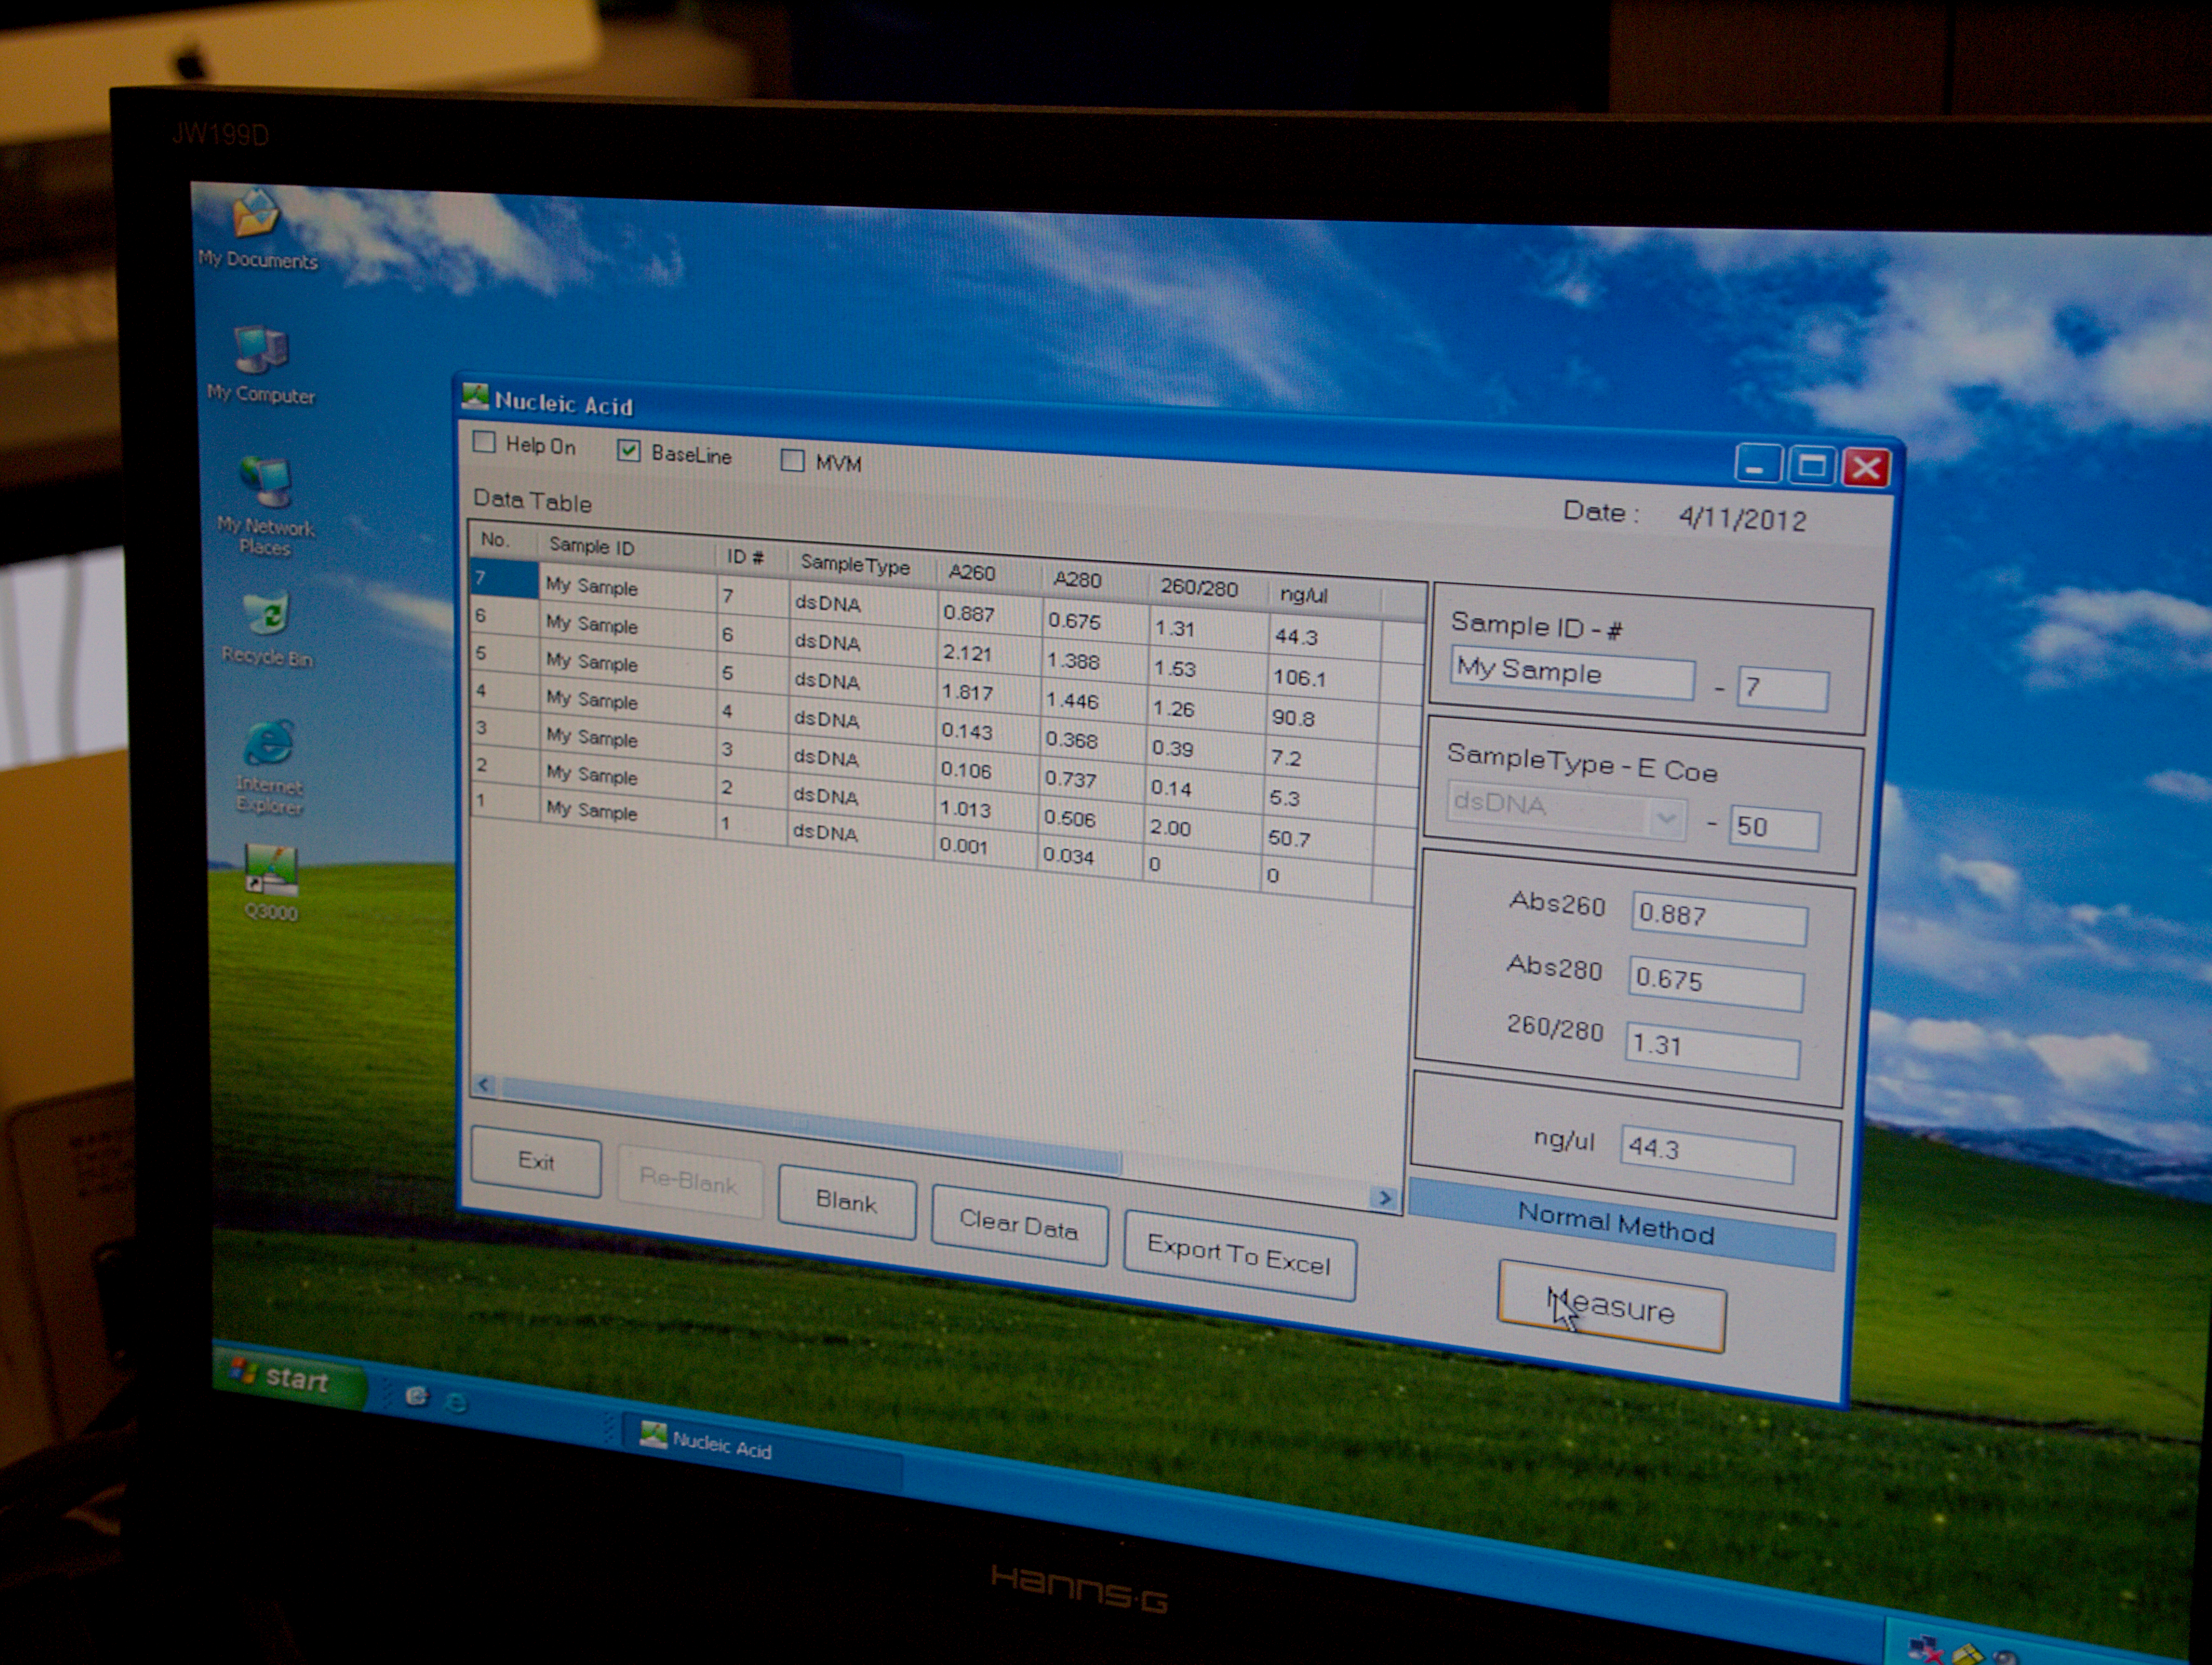Click the quick launch icon beside Start

click(417, 1396)
